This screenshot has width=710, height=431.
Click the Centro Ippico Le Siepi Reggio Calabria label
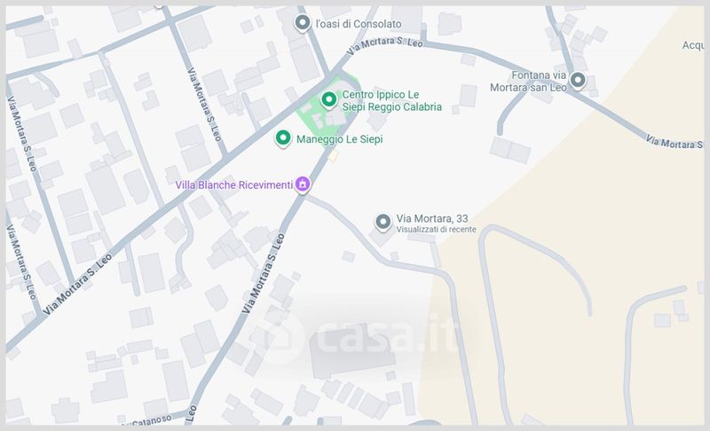click(391, 101)
